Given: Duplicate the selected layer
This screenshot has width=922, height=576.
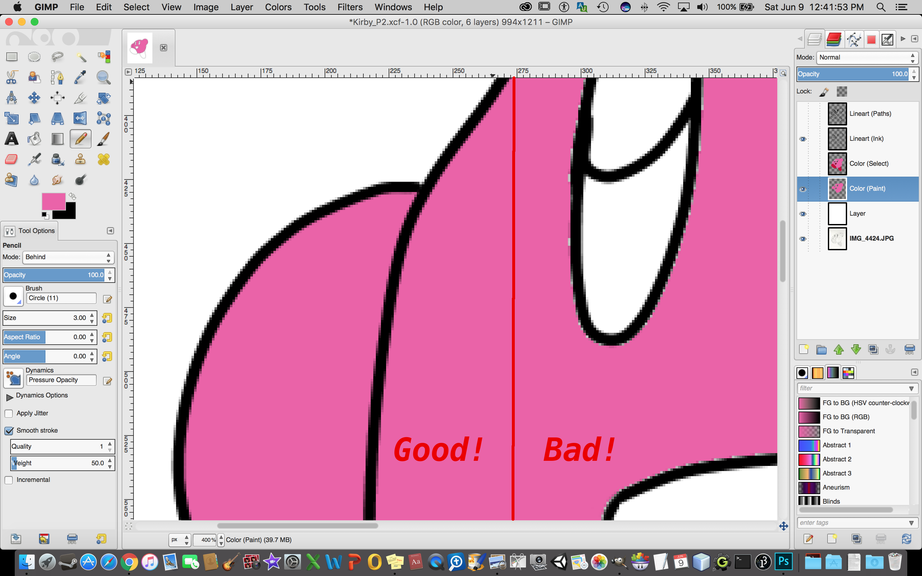Looking at the screenshot, I should (873, 349).
